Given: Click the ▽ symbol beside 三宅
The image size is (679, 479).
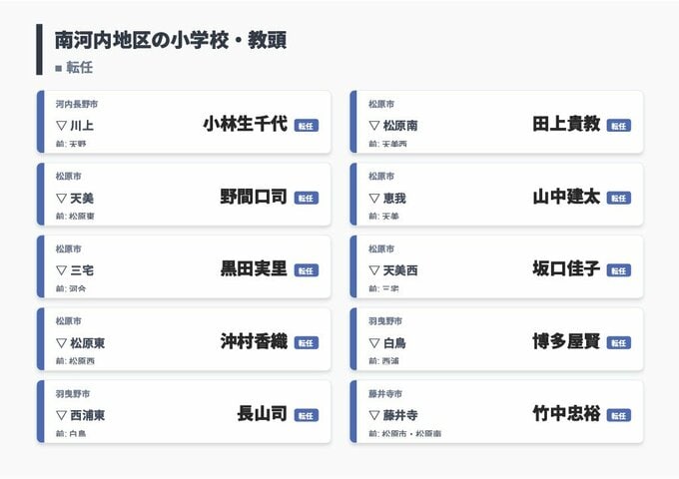Looking at the screenshot, I should coord(61,270).
